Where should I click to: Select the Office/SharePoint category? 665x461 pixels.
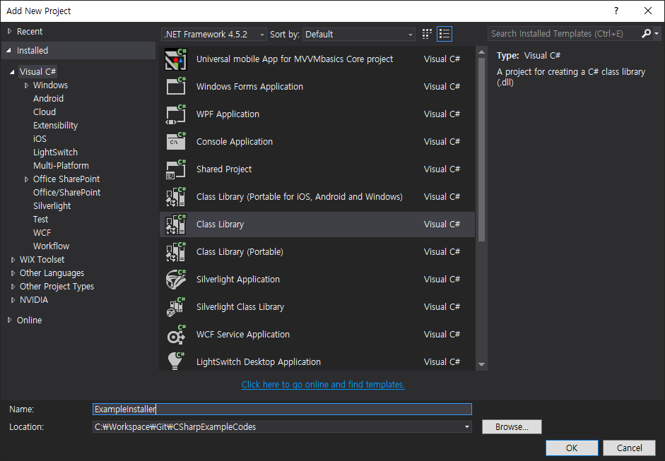[67, 192]
